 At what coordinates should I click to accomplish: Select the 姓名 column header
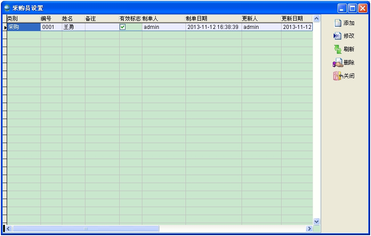(x=73, y=19)
